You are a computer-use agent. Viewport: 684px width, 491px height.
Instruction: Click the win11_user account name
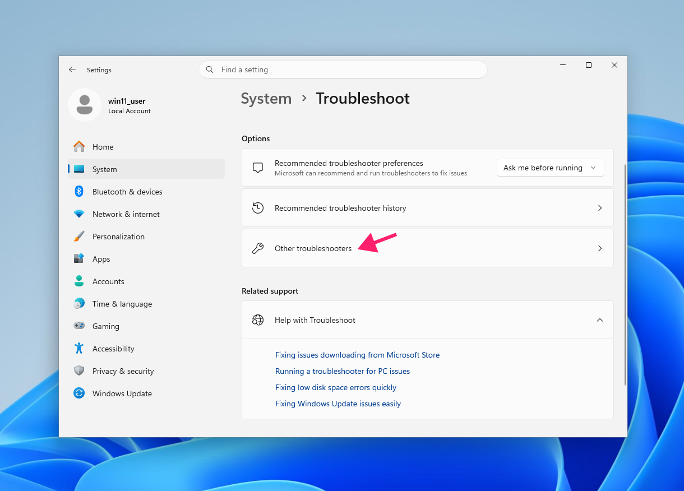coord(127,101)
